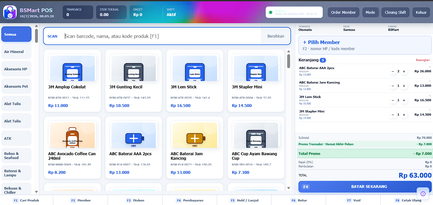Click the 3M Amplop Cokelat product image
This screenshot has width=433, height=205.
72,68
